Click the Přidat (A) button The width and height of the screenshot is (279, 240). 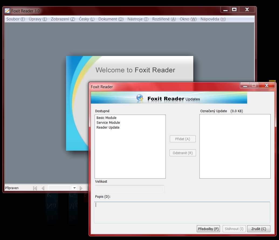[x=183, y=139]
